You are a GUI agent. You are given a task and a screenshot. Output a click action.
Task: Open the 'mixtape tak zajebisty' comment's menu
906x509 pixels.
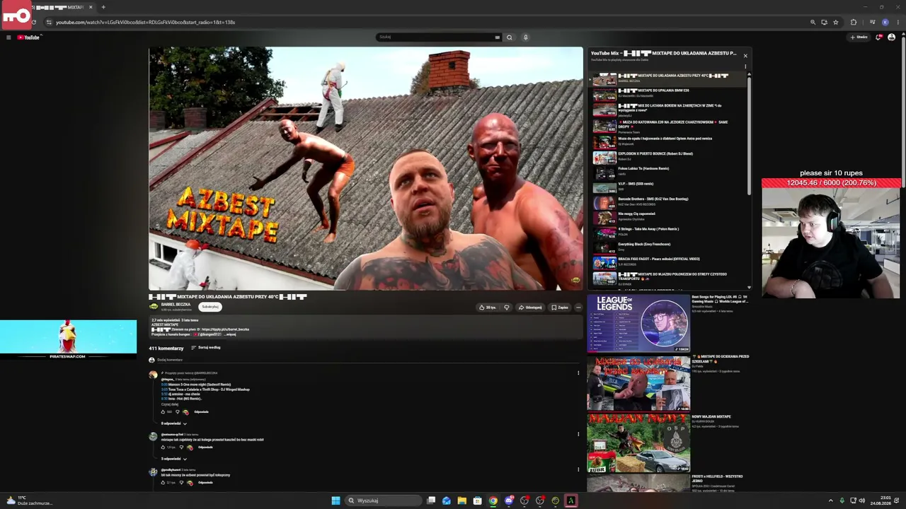point(578,435)
